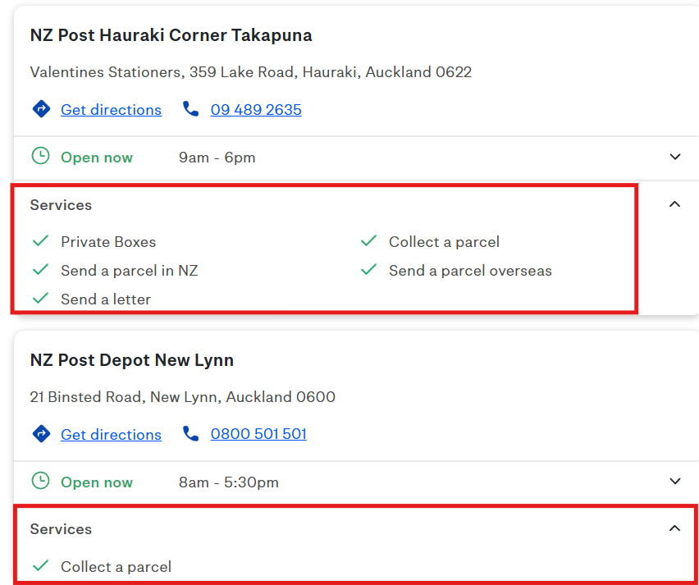Open Get directions for Depot New Lynn
This screenshot has height=585, width=699.
(111, 434)
